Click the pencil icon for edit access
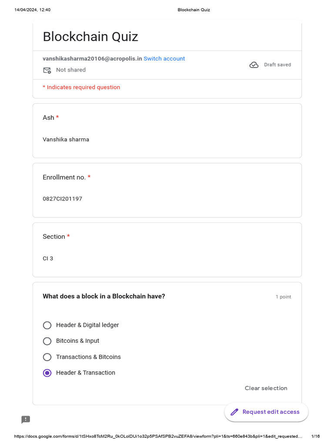The width and height of the screenshot is (334, 446). click(x=234, y=412)
